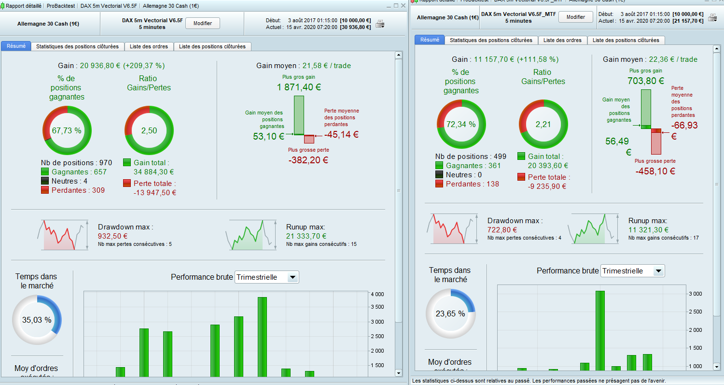The width and height of the screenshot is (724, 385).
Task: Click the 2,50 Gains/Pertes ratio donut
Action: pos(149,130)
